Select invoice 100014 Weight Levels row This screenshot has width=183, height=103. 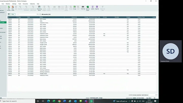tap(82, 45)
